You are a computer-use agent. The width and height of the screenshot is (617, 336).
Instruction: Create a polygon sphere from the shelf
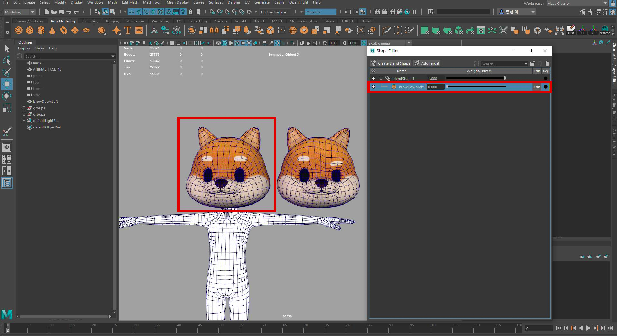point(19,31)
